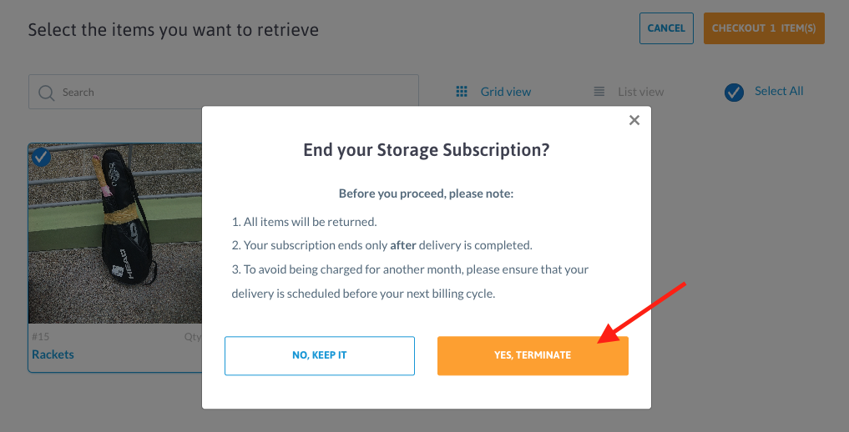Screen dimensions: 849x432
Task: Toggle the Select All round checkmark
Action: point(734,93)
